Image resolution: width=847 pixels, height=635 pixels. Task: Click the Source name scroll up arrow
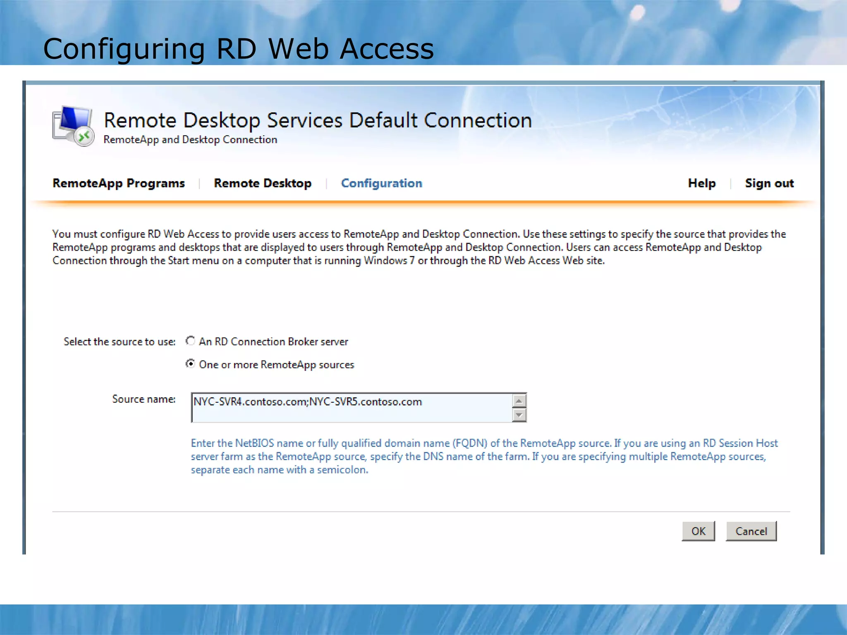519,401
